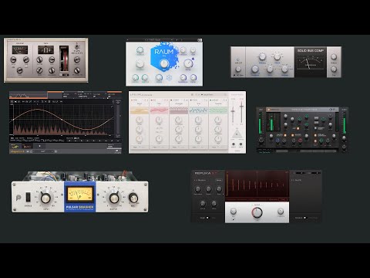Viewport: 370px width, 278px height.
Task: Click the blue knob on the black channel strip
Action: (277, 141)
